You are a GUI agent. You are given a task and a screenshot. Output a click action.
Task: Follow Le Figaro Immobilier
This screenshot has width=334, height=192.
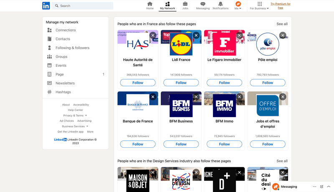point(224,82)
